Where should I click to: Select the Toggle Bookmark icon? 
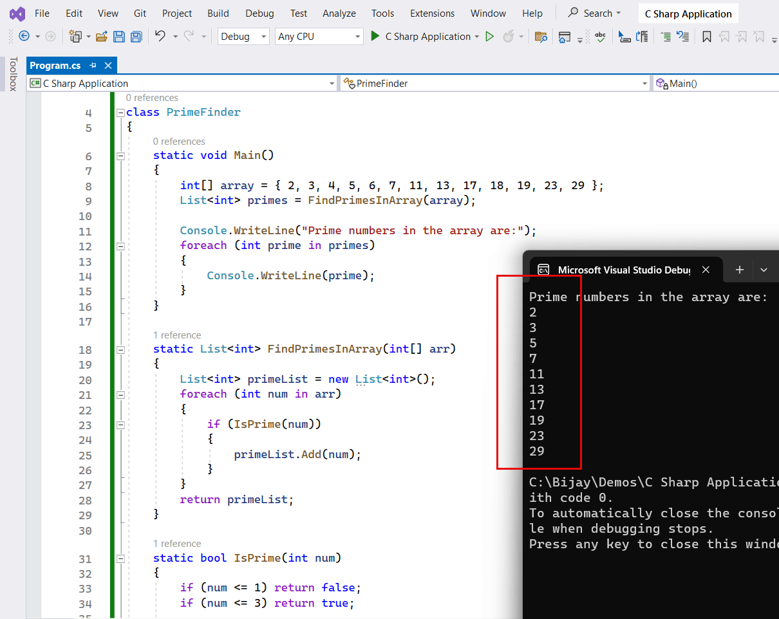(x=706, y=37)
